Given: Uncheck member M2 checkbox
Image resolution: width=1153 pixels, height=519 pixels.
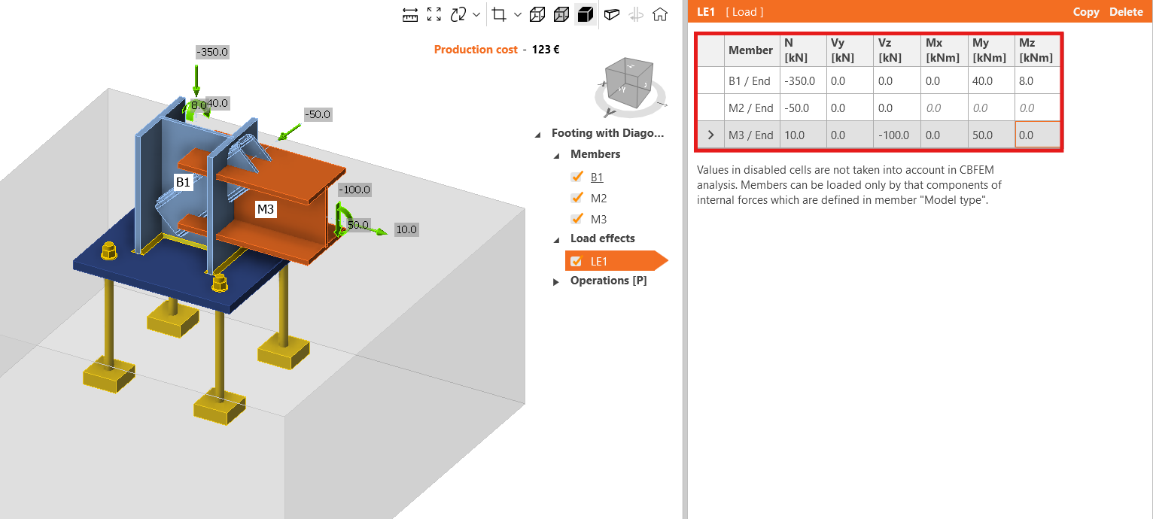Looking at the screenshot, I should pos(577,198).
